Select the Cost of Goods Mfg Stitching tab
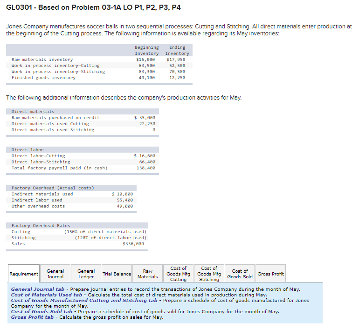The height and width of the screenshot is (329, 359). (209, 274)
